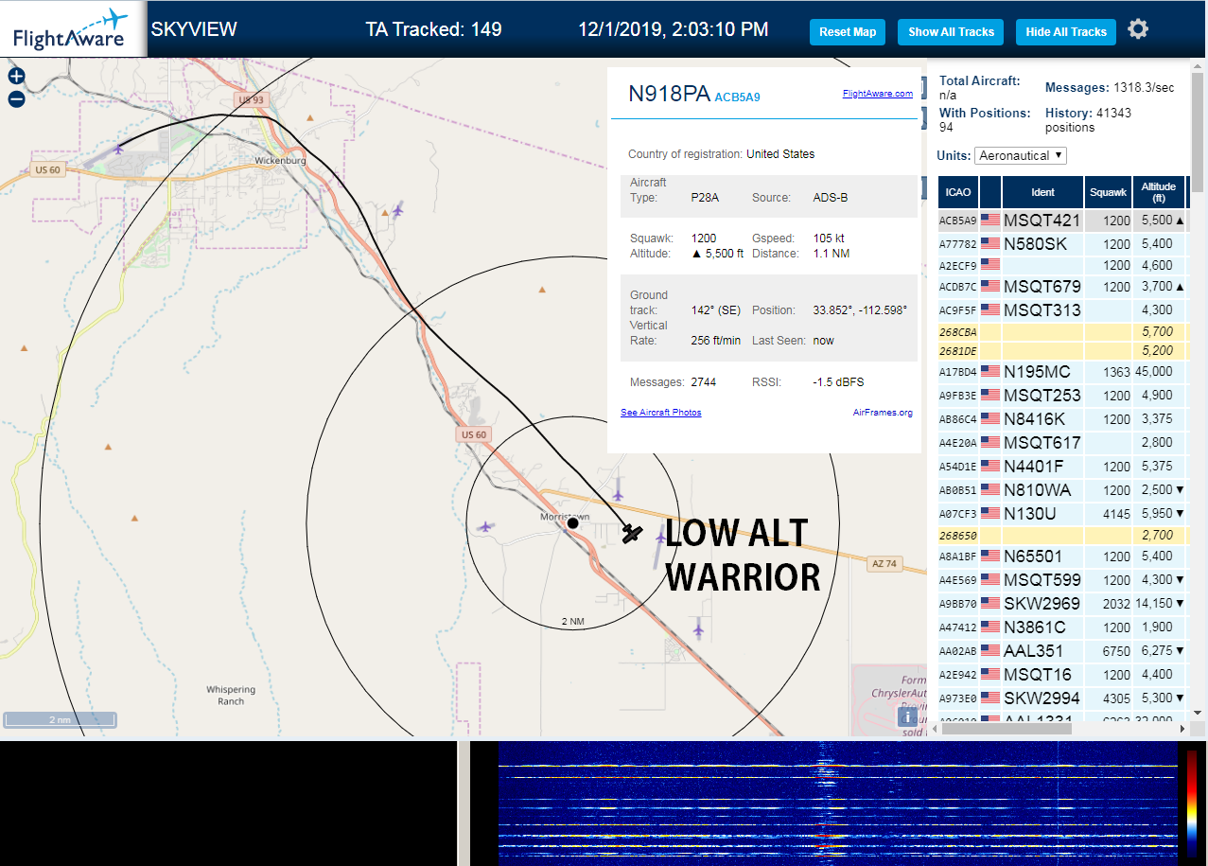Sort table by Squawk column header

(1108, 192)
